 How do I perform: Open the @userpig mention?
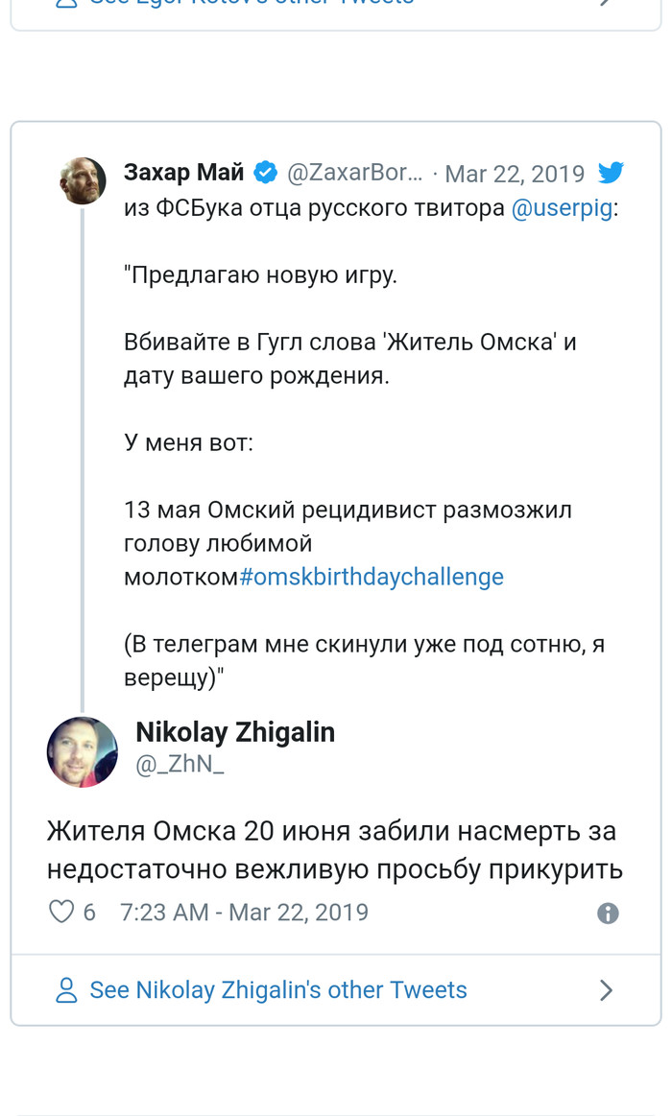click(562, 209)
